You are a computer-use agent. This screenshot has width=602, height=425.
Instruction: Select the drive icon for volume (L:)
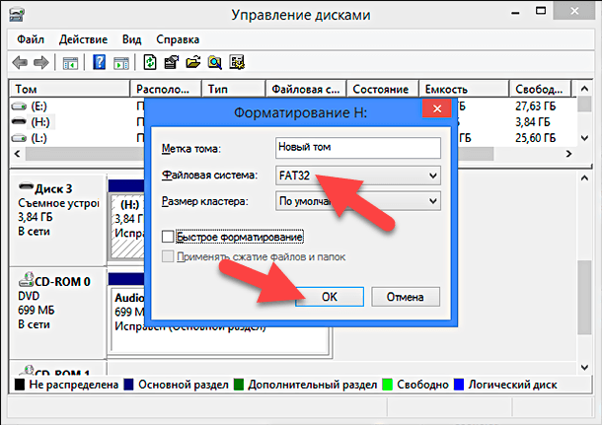(x=19, y=138)
